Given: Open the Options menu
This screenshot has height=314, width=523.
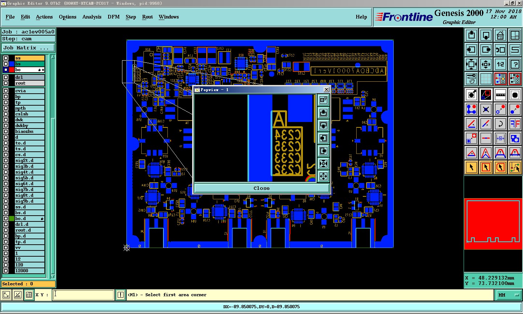Looking at the screenshot, I should (68, 17).
